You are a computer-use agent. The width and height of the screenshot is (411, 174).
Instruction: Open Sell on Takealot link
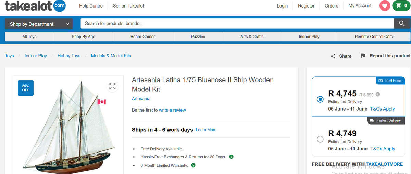pyautogui.click(x=128, y=6)
